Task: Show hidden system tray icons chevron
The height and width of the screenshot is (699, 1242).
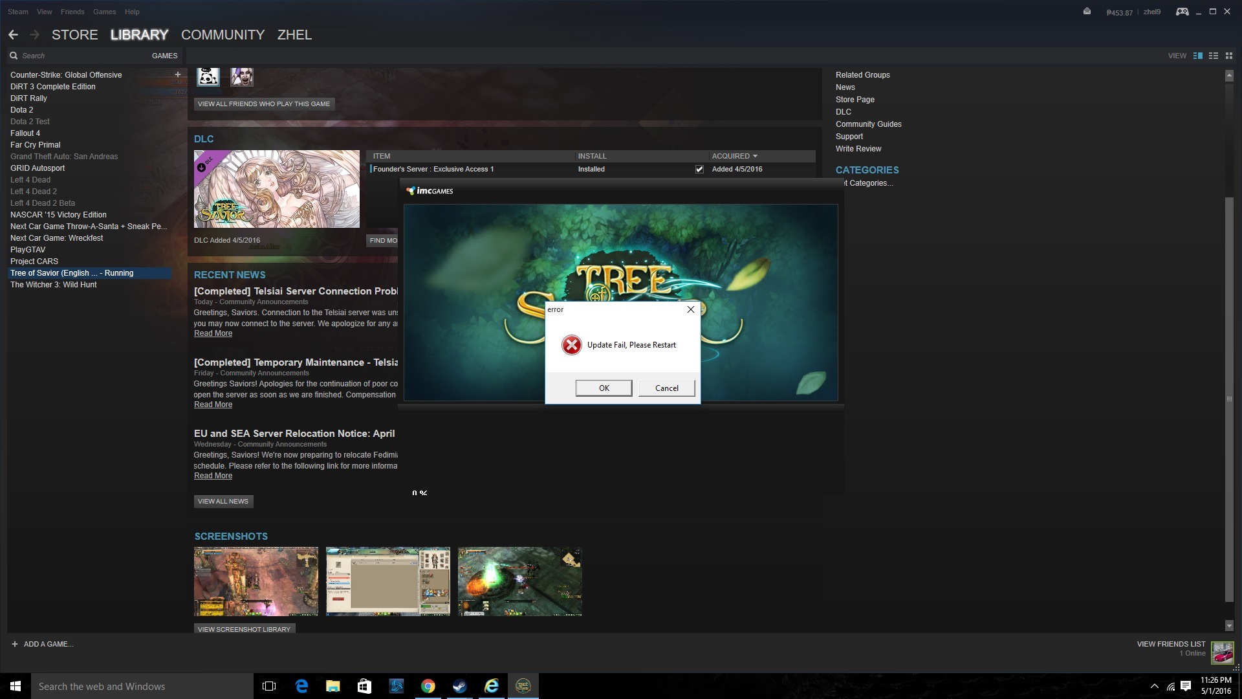Action: point(1154,686)
